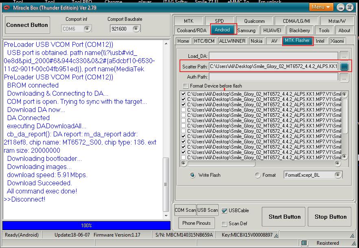This screenshot has width=359, height=248.
Task: Open the About tab
Action: point(344,30)
